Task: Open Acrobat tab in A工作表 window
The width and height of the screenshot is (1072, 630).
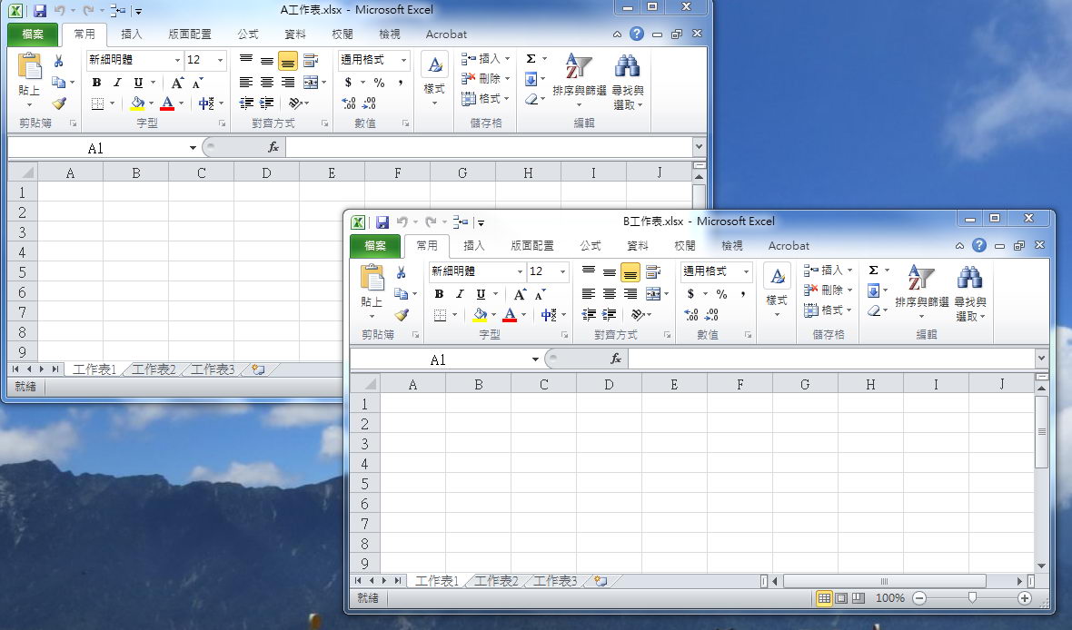Action: (446, 34)
